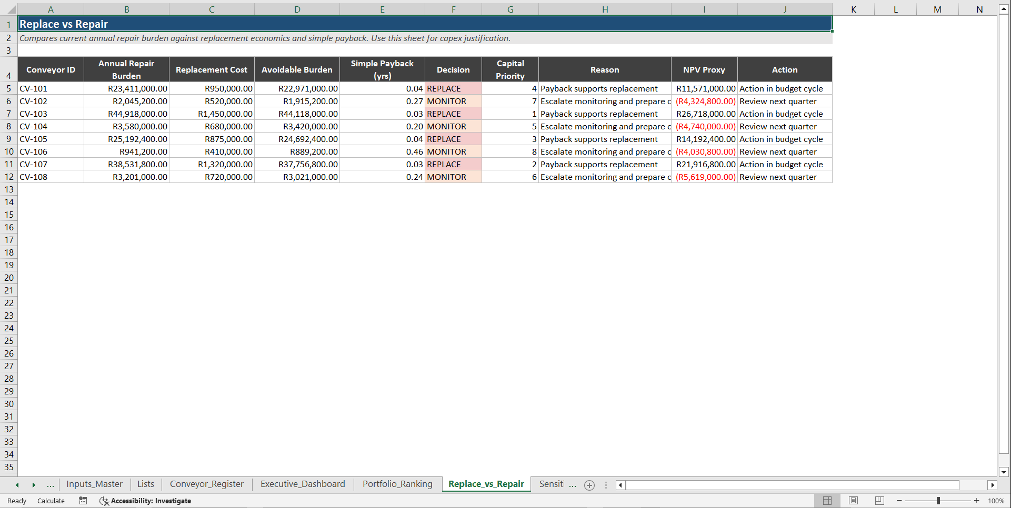Click the Annual Repair Burden header cell
This screenshot has width=1011, height=508.
point(126,69)
